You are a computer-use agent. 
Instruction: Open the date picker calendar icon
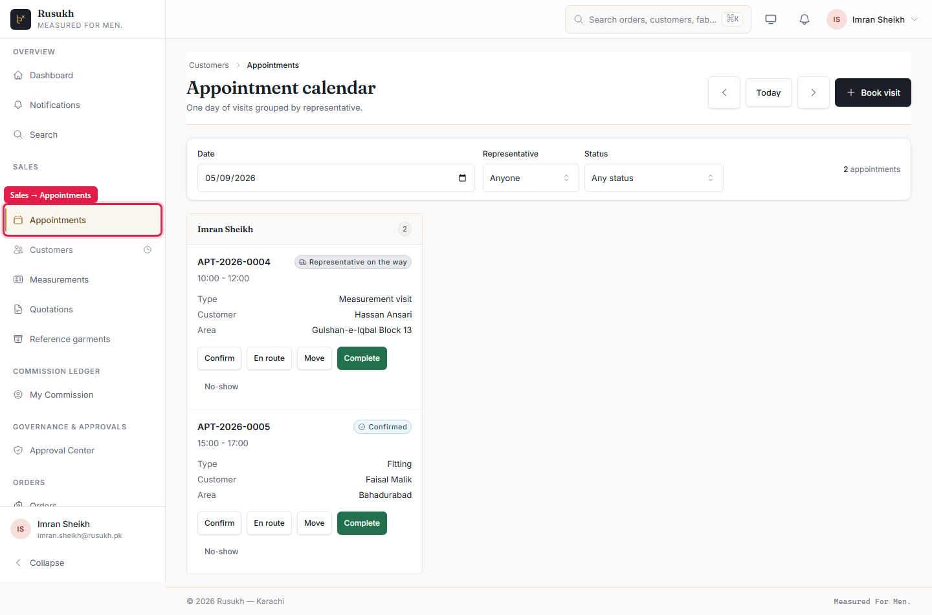coord(462,178)
